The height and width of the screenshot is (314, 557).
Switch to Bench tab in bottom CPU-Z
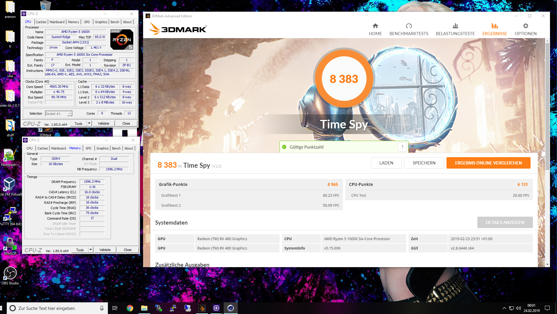[116, 148]
